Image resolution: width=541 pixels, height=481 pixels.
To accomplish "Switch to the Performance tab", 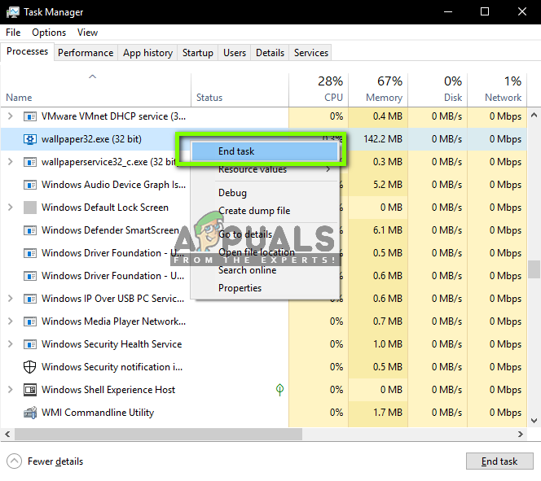I will coord(86,53).
